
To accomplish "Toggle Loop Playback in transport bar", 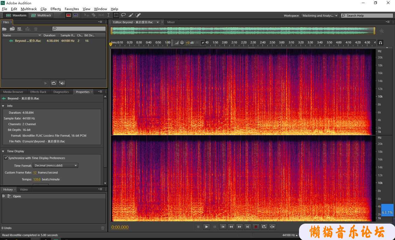I will 264,227.
